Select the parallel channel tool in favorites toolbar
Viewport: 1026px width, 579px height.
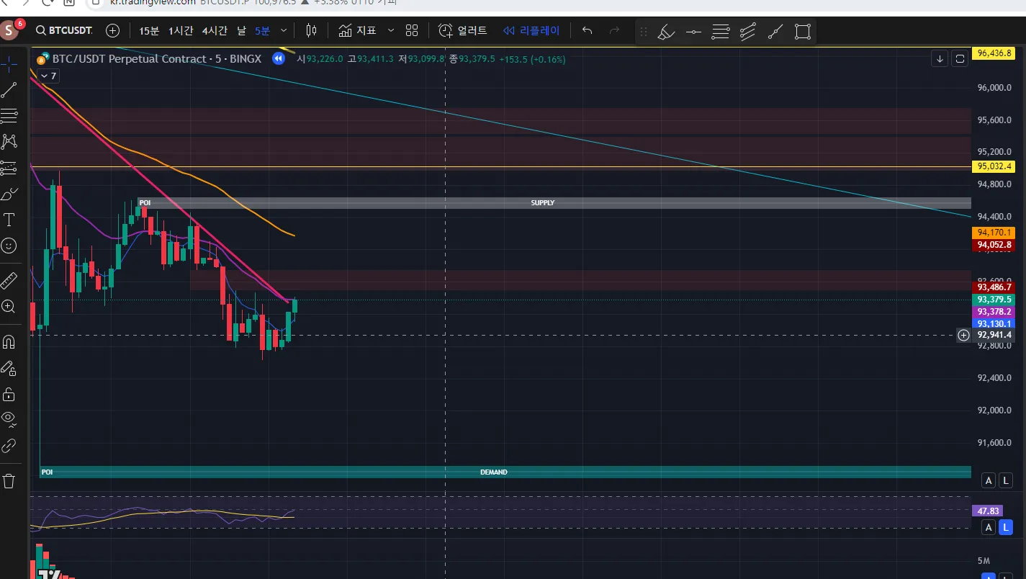click(x=748, y=32)
